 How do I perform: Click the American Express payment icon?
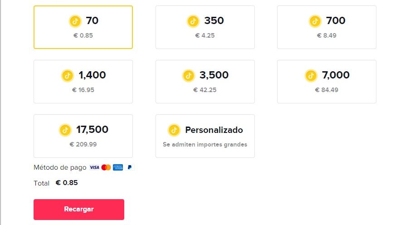[118, 167]
